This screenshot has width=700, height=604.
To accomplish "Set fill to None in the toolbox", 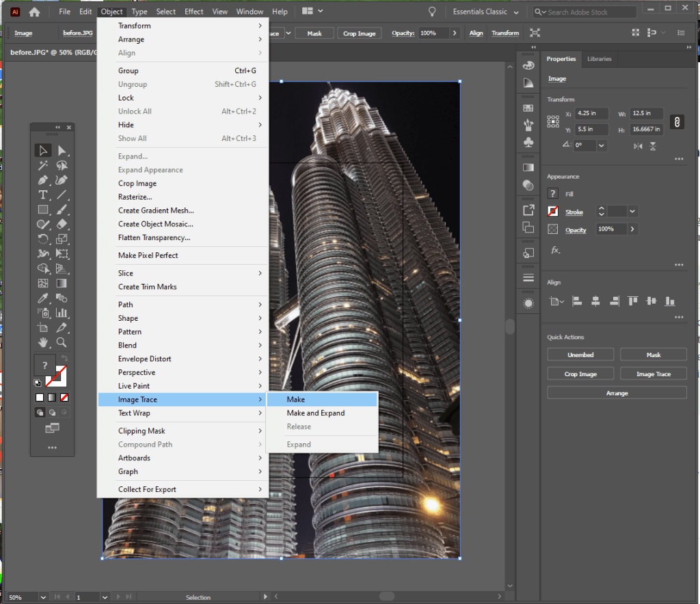I will click(x=64, y=397).
